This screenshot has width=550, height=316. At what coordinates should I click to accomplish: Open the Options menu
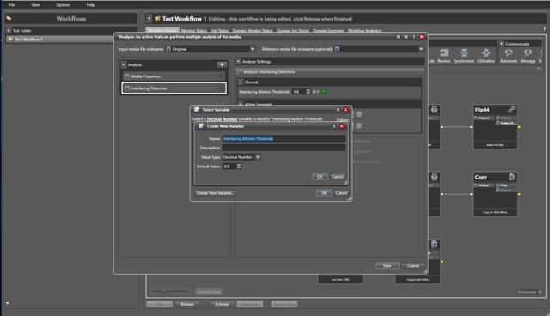63,5
